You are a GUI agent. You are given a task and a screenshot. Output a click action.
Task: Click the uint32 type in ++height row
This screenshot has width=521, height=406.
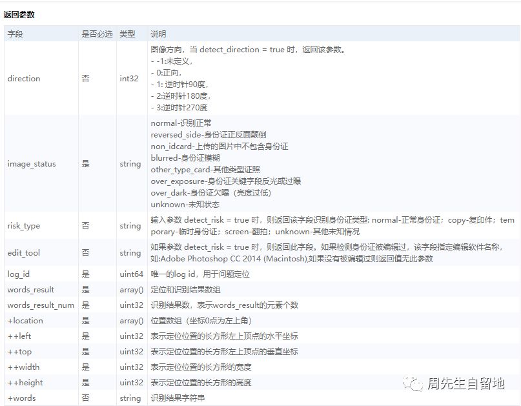pos(131,383)
